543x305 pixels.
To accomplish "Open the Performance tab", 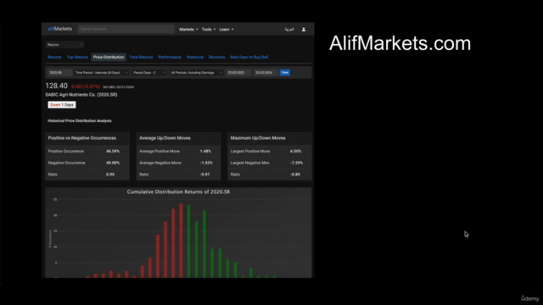I will tap(170, 57).
